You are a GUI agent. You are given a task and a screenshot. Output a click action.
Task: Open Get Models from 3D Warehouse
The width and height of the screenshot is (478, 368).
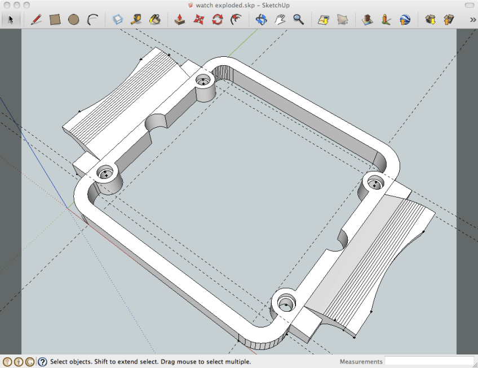(431, 19)
